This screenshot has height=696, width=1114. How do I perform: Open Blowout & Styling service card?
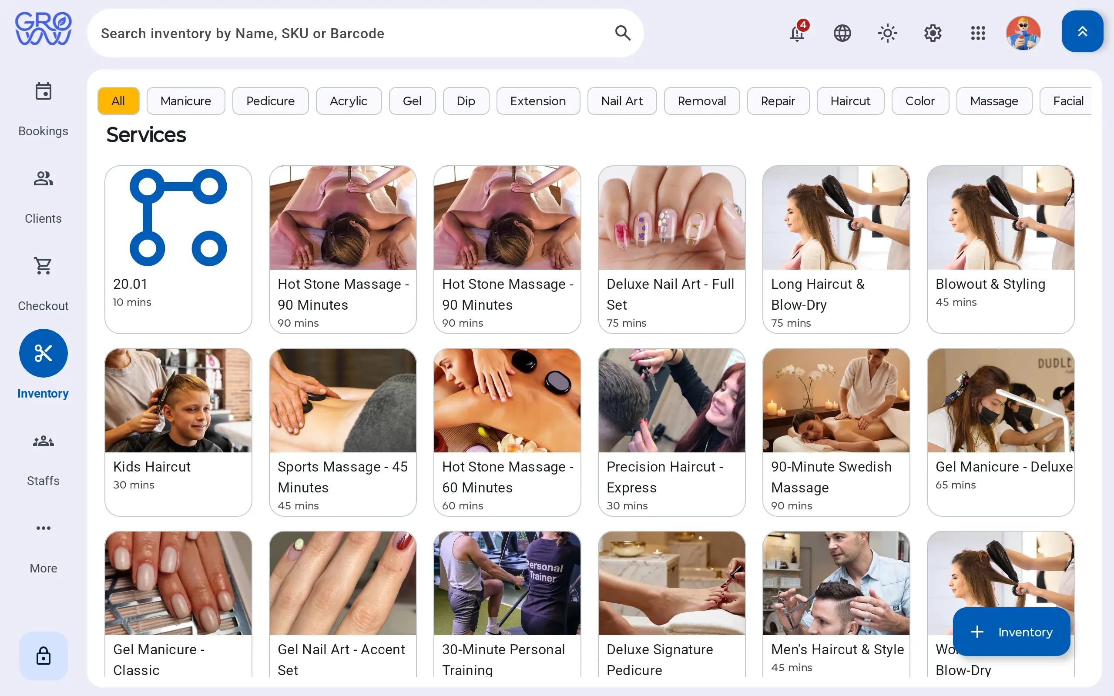point(1001,250)
